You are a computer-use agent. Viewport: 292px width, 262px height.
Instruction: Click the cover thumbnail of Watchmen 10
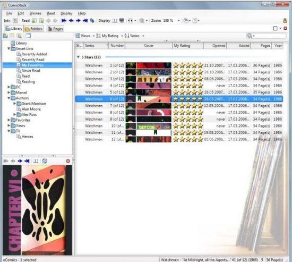tap(149, 126)
